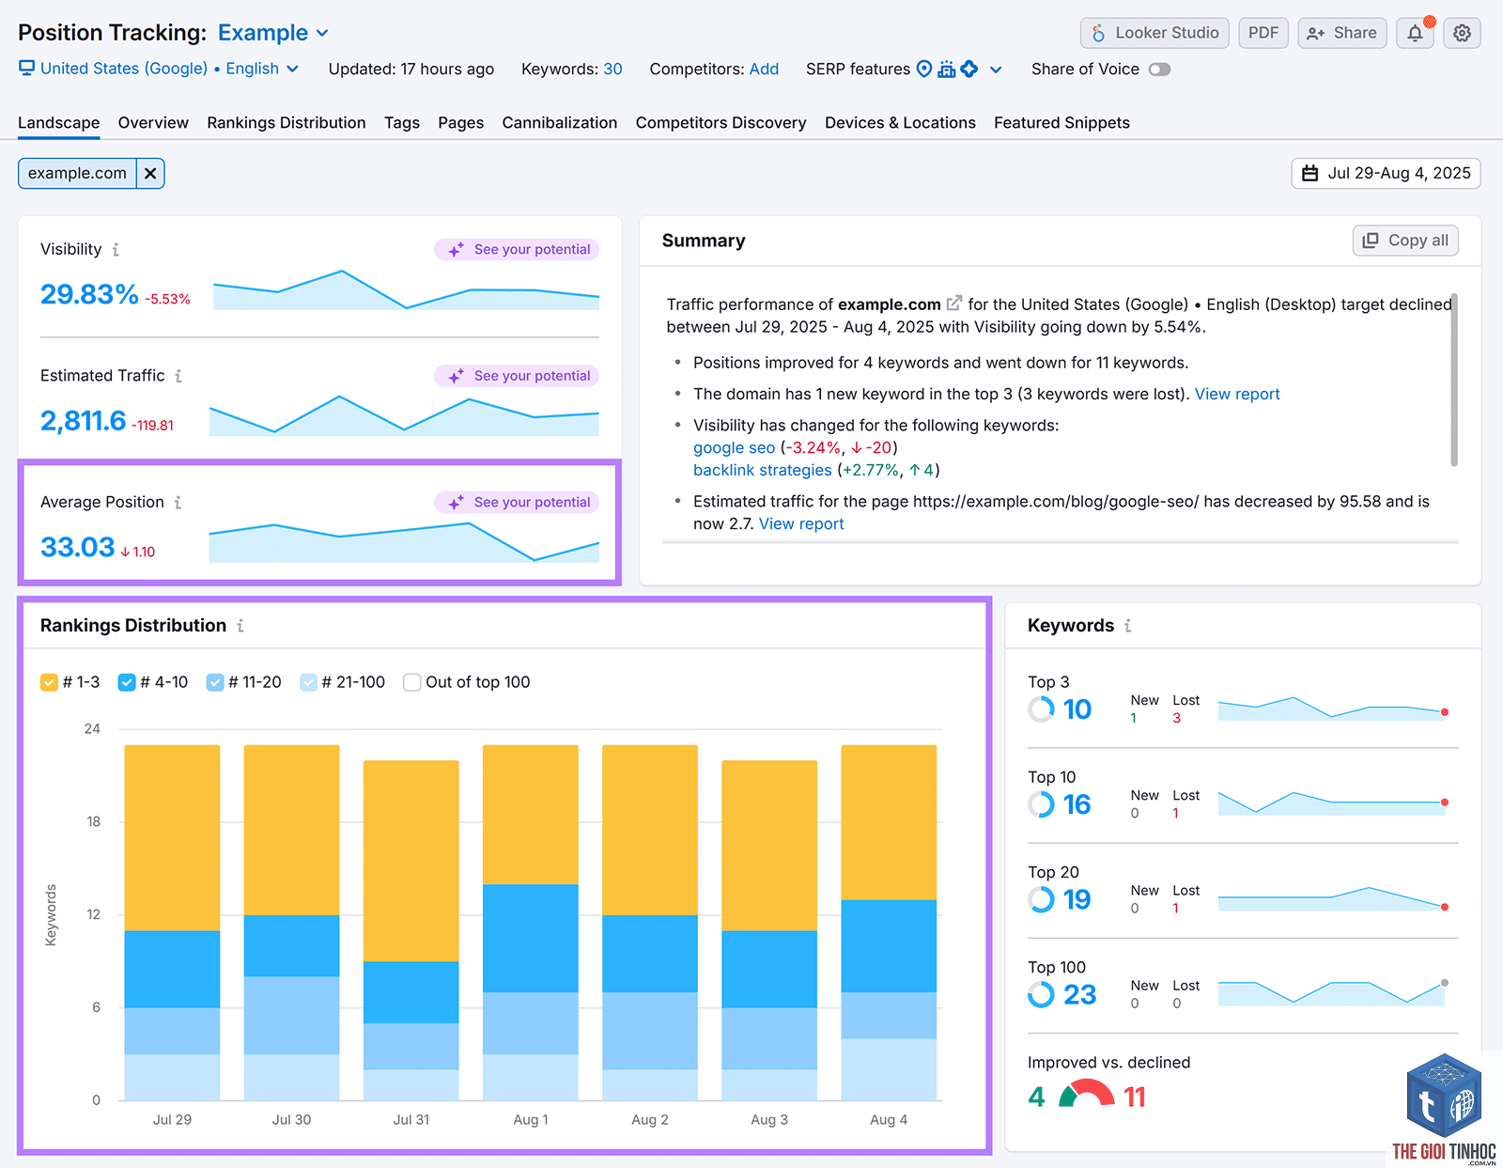
Task: Click SERP features diamond icon
Action: (x=969, y=69)
